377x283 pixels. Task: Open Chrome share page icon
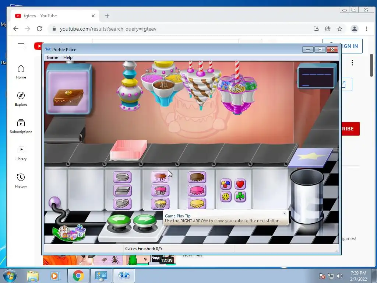click(x=328, y=29)
